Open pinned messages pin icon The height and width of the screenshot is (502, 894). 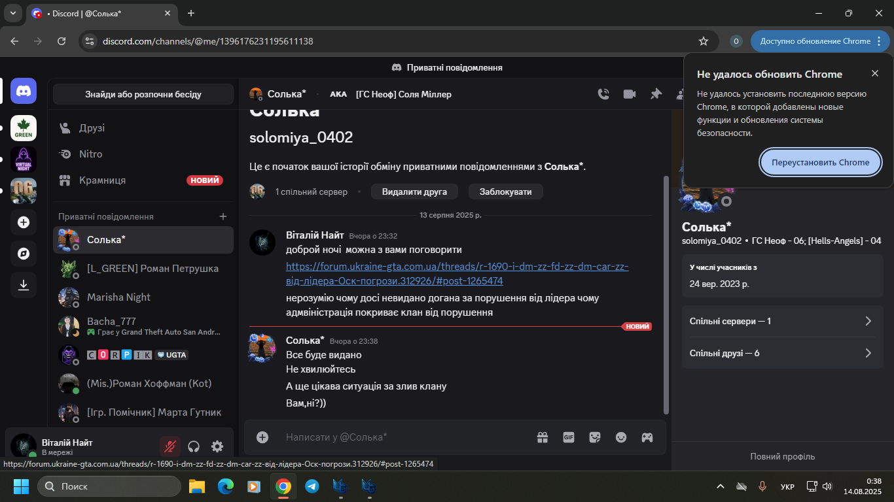click(x=656, y=94)
